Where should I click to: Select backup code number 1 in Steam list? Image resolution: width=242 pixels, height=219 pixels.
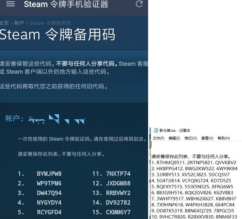pyautogui.click(x=49, y=174)
